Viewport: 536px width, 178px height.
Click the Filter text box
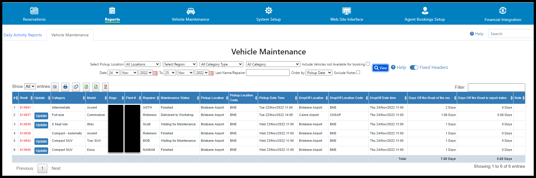click(496, 87)
